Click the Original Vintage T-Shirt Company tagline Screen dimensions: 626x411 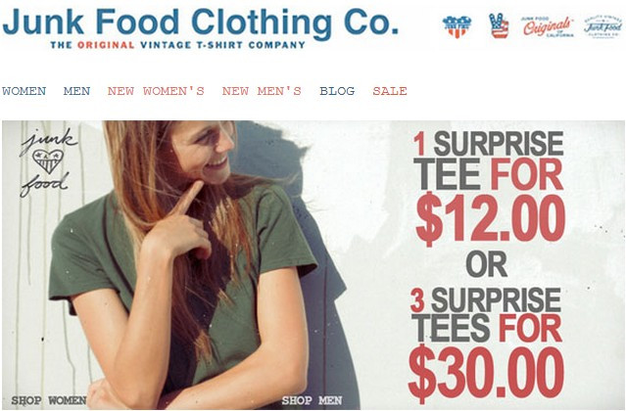[x=177, y=45]
